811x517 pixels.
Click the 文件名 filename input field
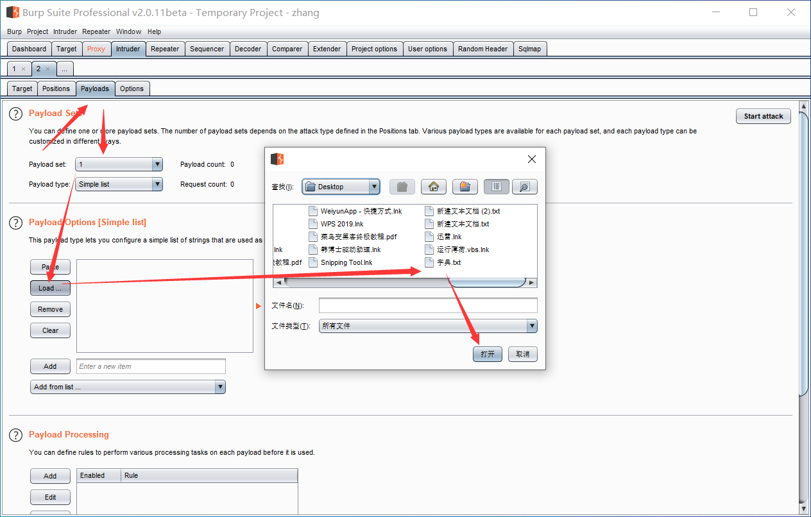pos(428,305)
